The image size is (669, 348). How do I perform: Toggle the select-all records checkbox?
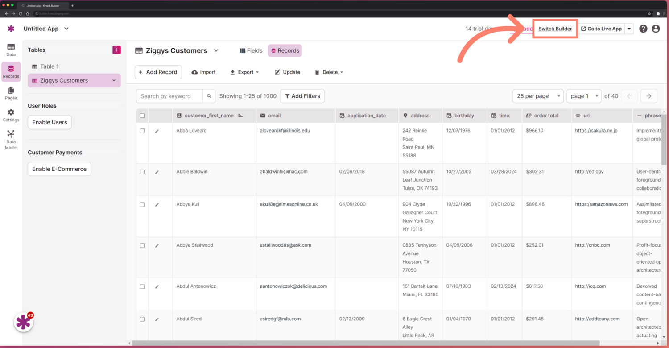click(142, 116)
